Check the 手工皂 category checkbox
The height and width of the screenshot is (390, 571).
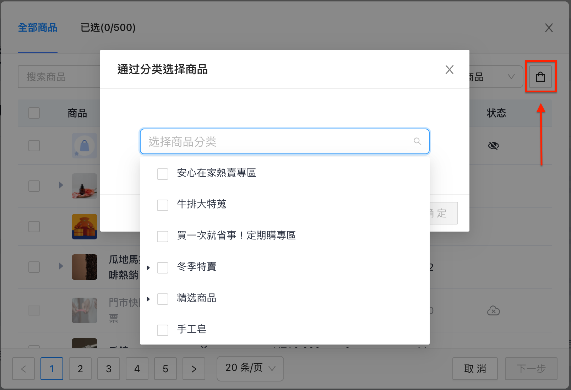point(163,330)
